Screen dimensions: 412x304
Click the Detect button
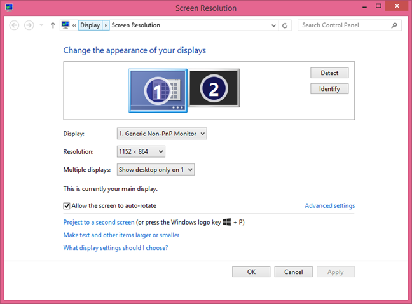(329, 73)
